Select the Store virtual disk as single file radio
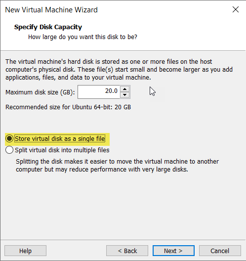Viewport: 246px width, 261px height. [x=9, y=138]
